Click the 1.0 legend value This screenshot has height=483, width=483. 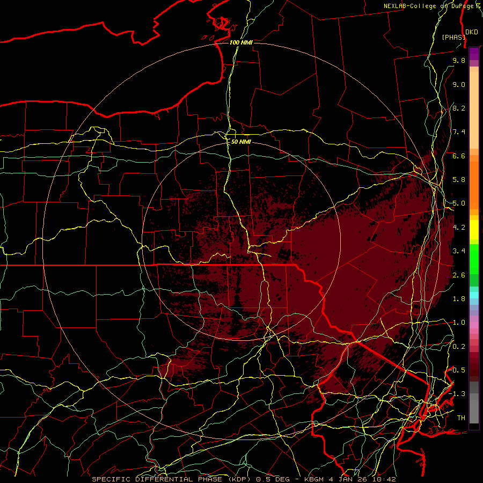coord(459,323)
